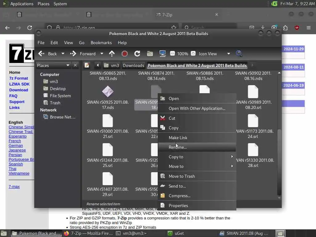Screen dimensions: 316x237
Task: Select Cut from the context menu
Action: point(197,118)
